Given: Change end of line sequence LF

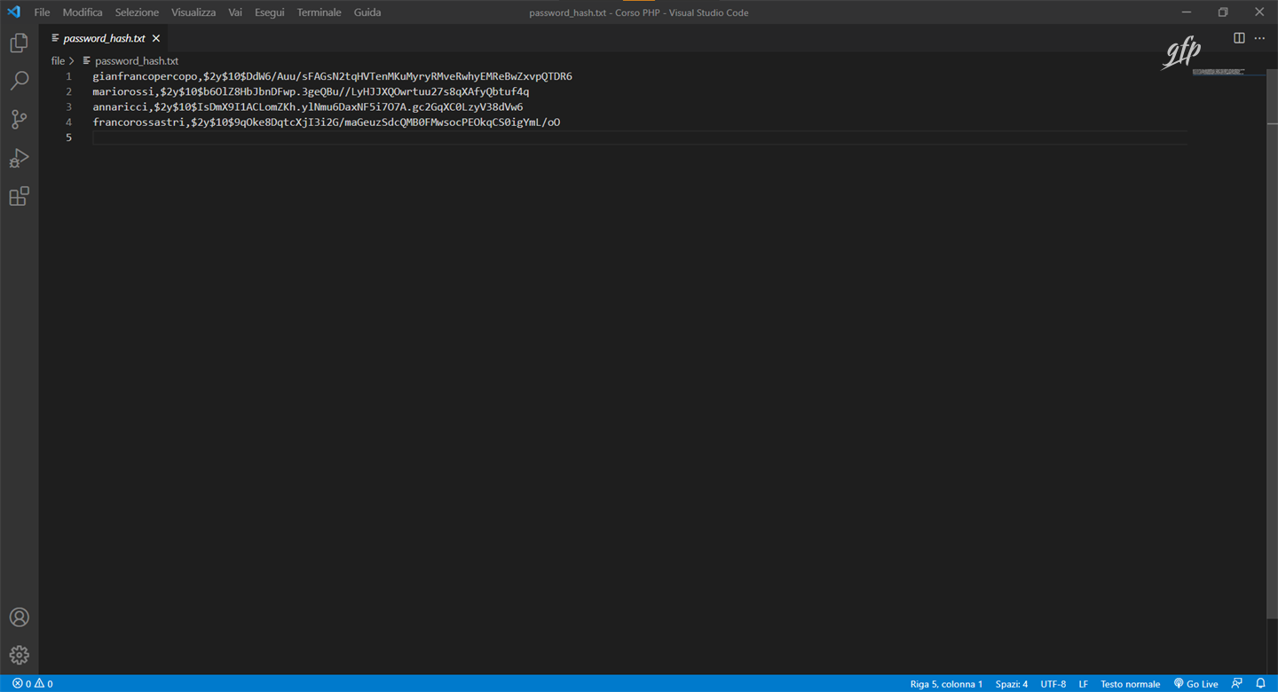Looking at the screenshot, I should coord(1084,684).
